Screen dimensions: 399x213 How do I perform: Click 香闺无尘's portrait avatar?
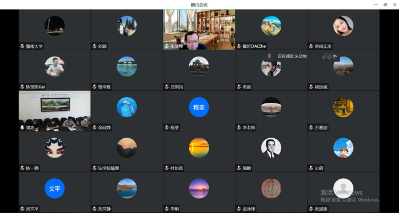point(344,26)
